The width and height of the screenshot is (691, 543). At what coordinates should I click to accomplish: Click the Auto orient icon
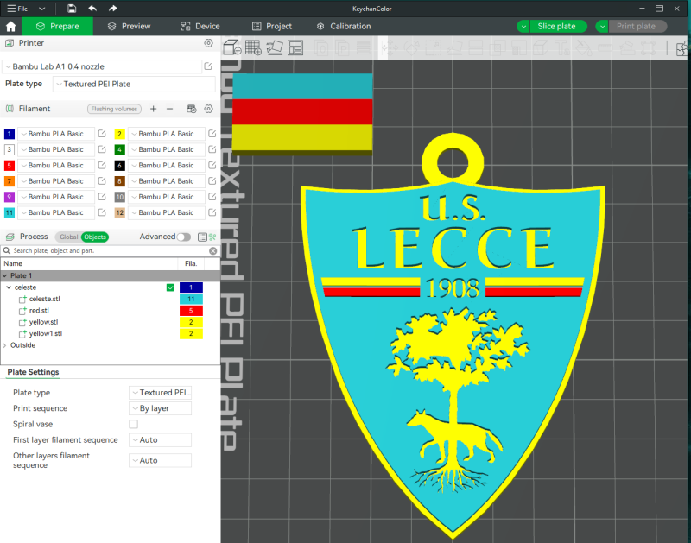tap(274, 47)
